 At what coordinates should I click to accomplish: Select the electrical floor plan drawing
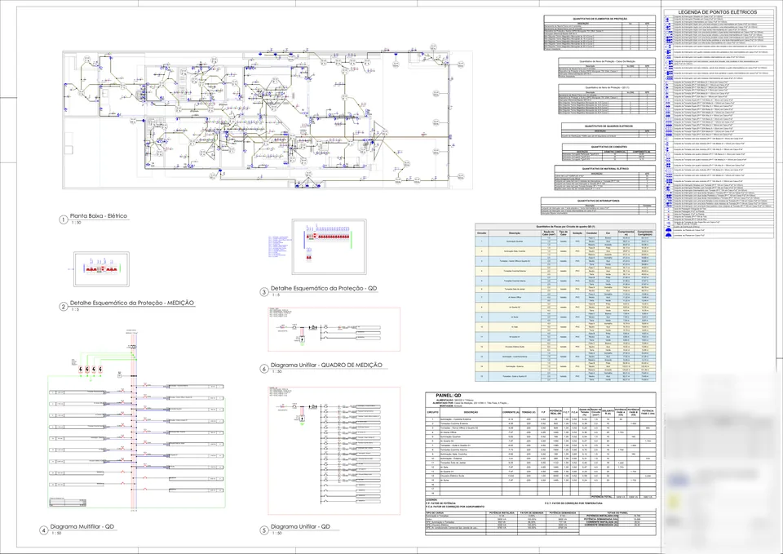point(268,119)
